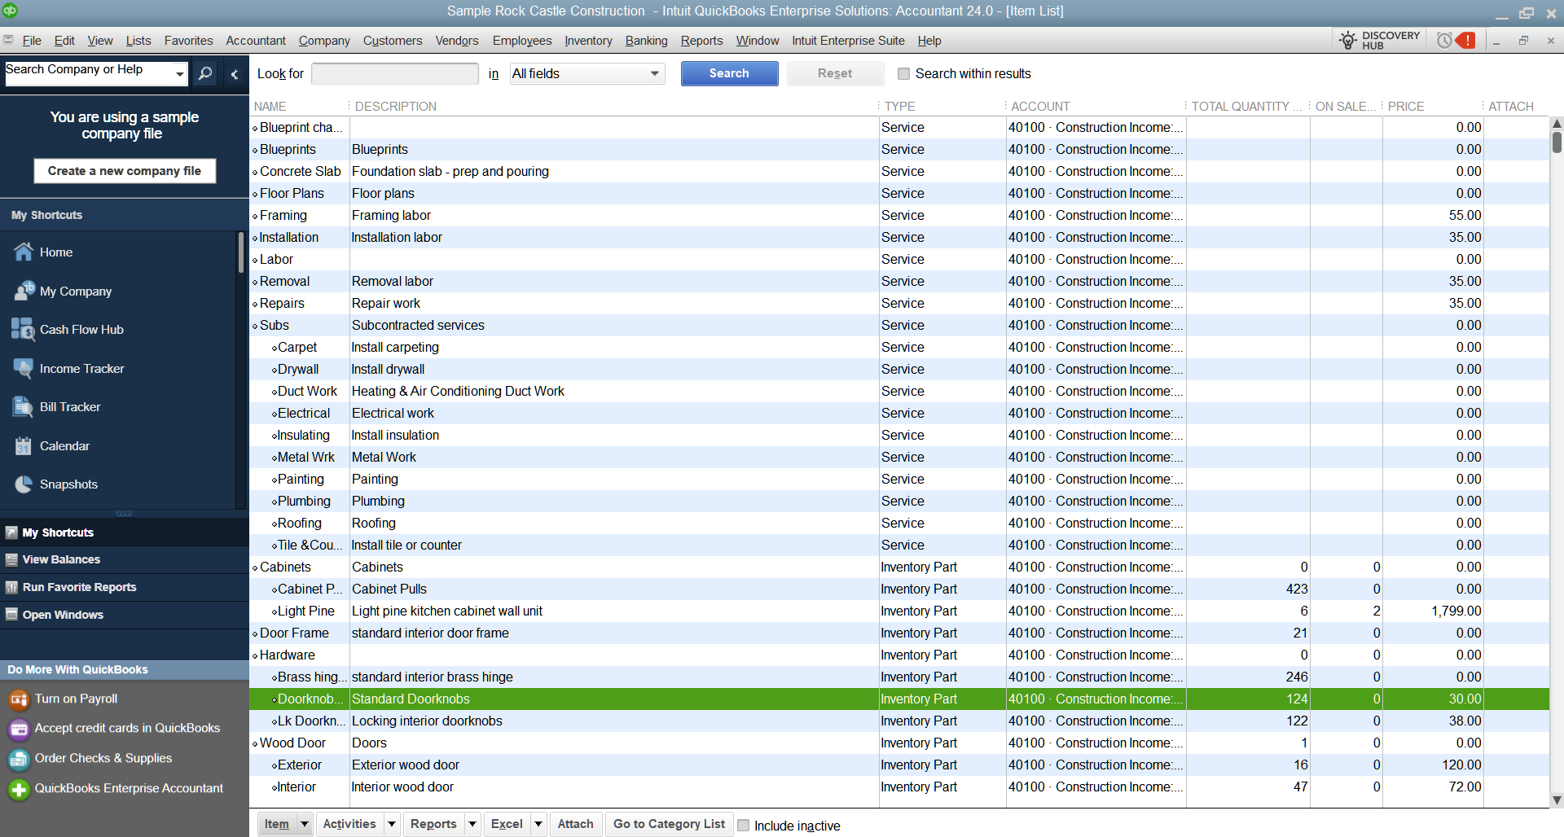
Task: Click the My Shortcuts panel icon
Action: [11, 532]
